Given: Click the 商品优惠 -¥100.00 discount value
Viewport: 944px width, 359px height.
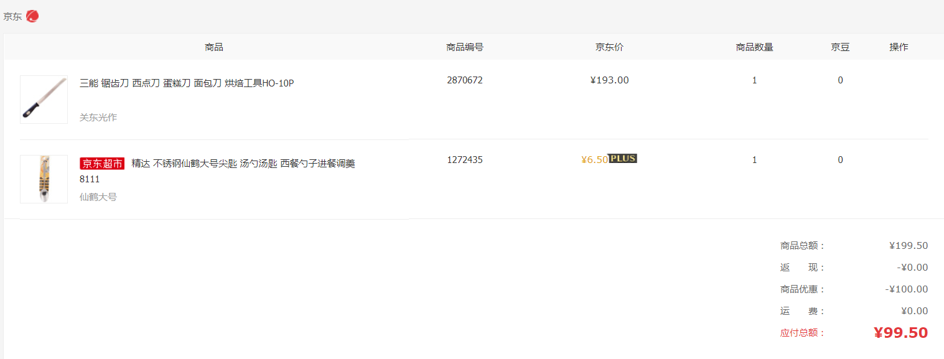Looking at the screenshot, I should tap(907, 289).
